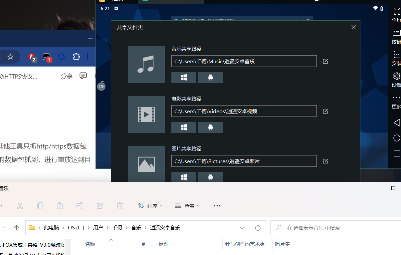Click 此电脑 breadcrumb in address bar
The width and height of the screenshot is (401, 255).
[x=51, y=228]
